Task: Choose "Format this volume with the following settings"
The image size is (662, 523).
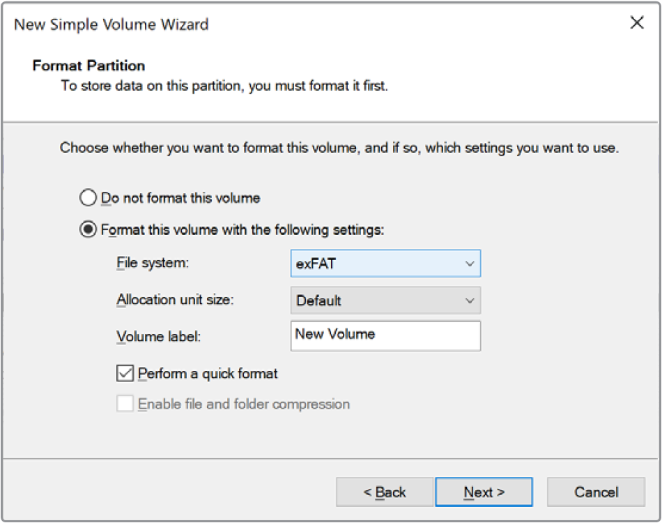Action: tap(88, 229)
